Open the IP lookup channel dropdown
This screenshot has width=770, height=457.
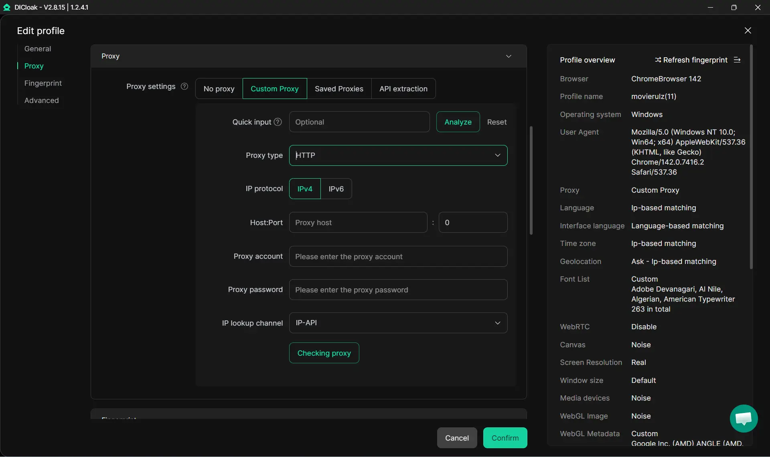click(398, 323)
